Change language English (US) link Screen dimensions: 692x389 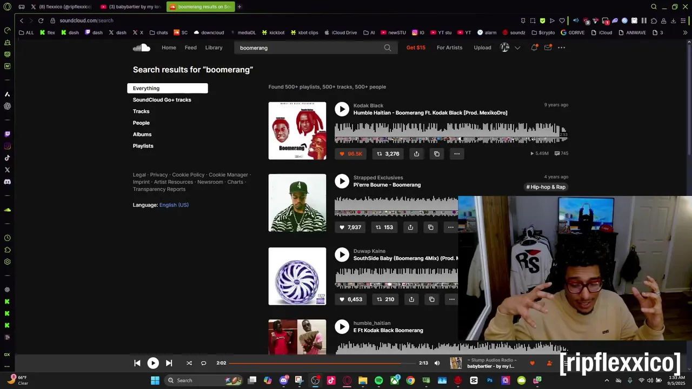(x=174, y=205)
